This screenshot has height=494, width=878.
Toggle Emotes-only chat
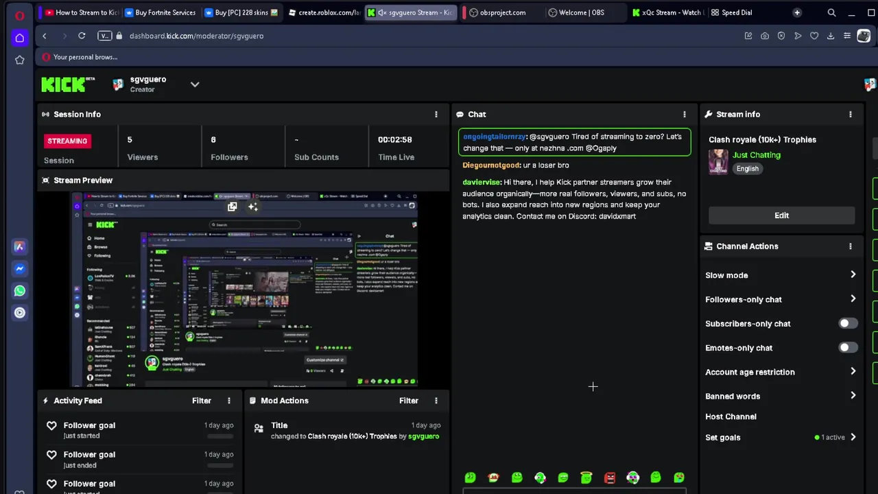click(x=847, y=348)
